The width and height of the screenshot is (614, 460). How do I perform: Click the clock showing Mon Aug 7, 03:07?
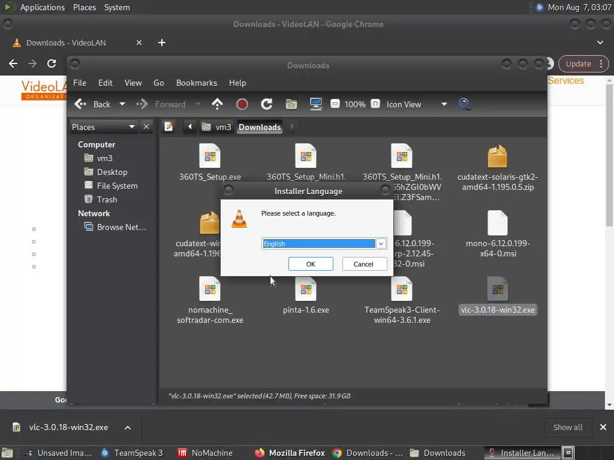point(580,7)
